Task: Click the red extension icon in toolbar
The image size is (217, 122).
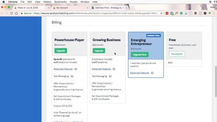Action: tap(167, 13)
